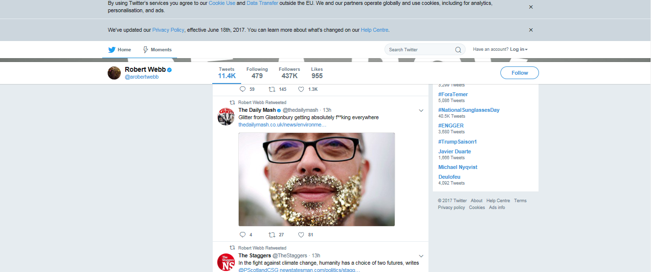Click the search magnifier icon
The image size is (651, 272).
point(458,50)
